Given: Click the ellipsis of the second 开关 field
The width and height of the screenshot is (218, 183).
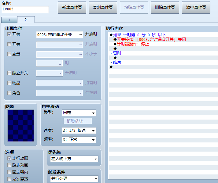Looking at the screenshot, I should pos(81,45).
